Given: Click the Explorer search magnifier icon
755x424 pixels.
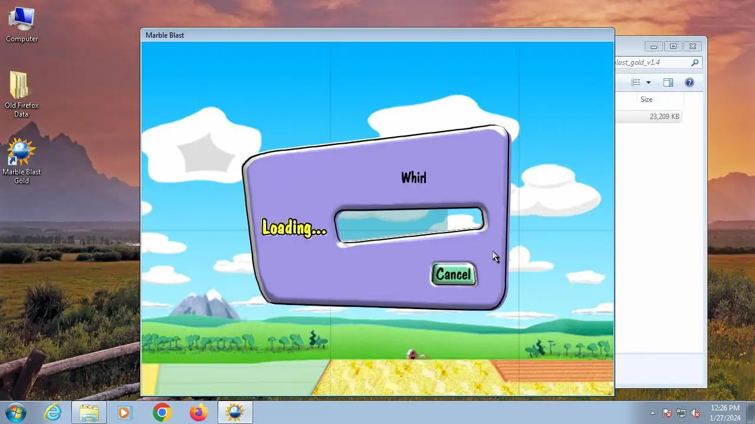Looking at the screenshot, I should coord(695,62).
